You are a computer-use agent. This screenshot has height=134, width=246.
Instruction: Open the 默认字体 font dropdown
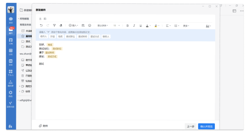[103, 26]
